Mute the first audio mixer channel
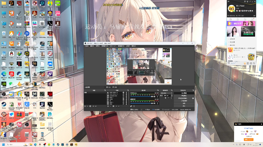The height and width of the screenshot is (147, 263). coord(154,96)
